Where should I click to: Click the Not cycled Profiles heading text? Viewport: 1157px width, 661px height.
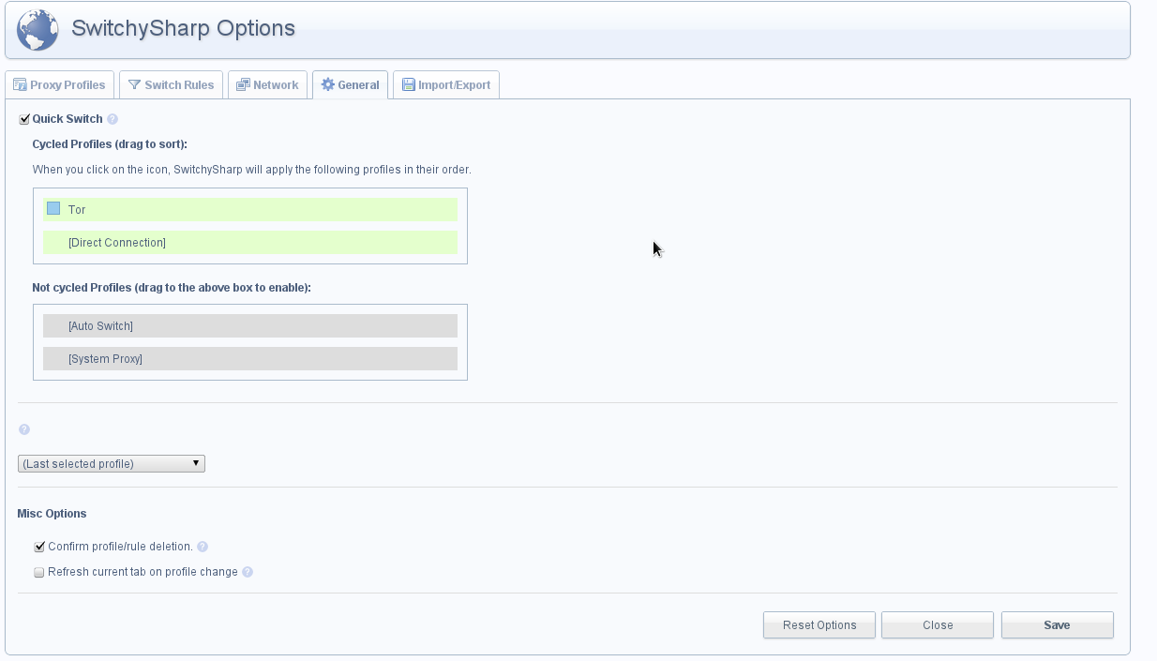pyautogui.click(x=172, y=288)
